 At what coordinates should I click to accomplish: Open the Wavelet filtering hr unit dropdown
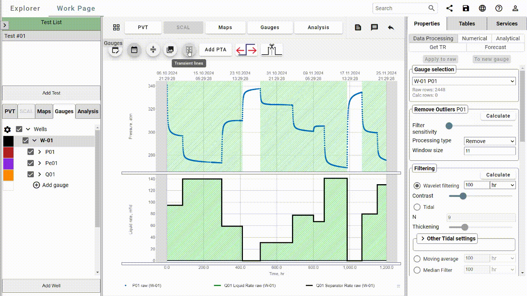click(x=503, y=185)
